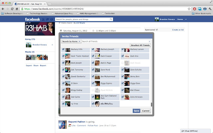Click the facebook logo

[x=33, y=19]
